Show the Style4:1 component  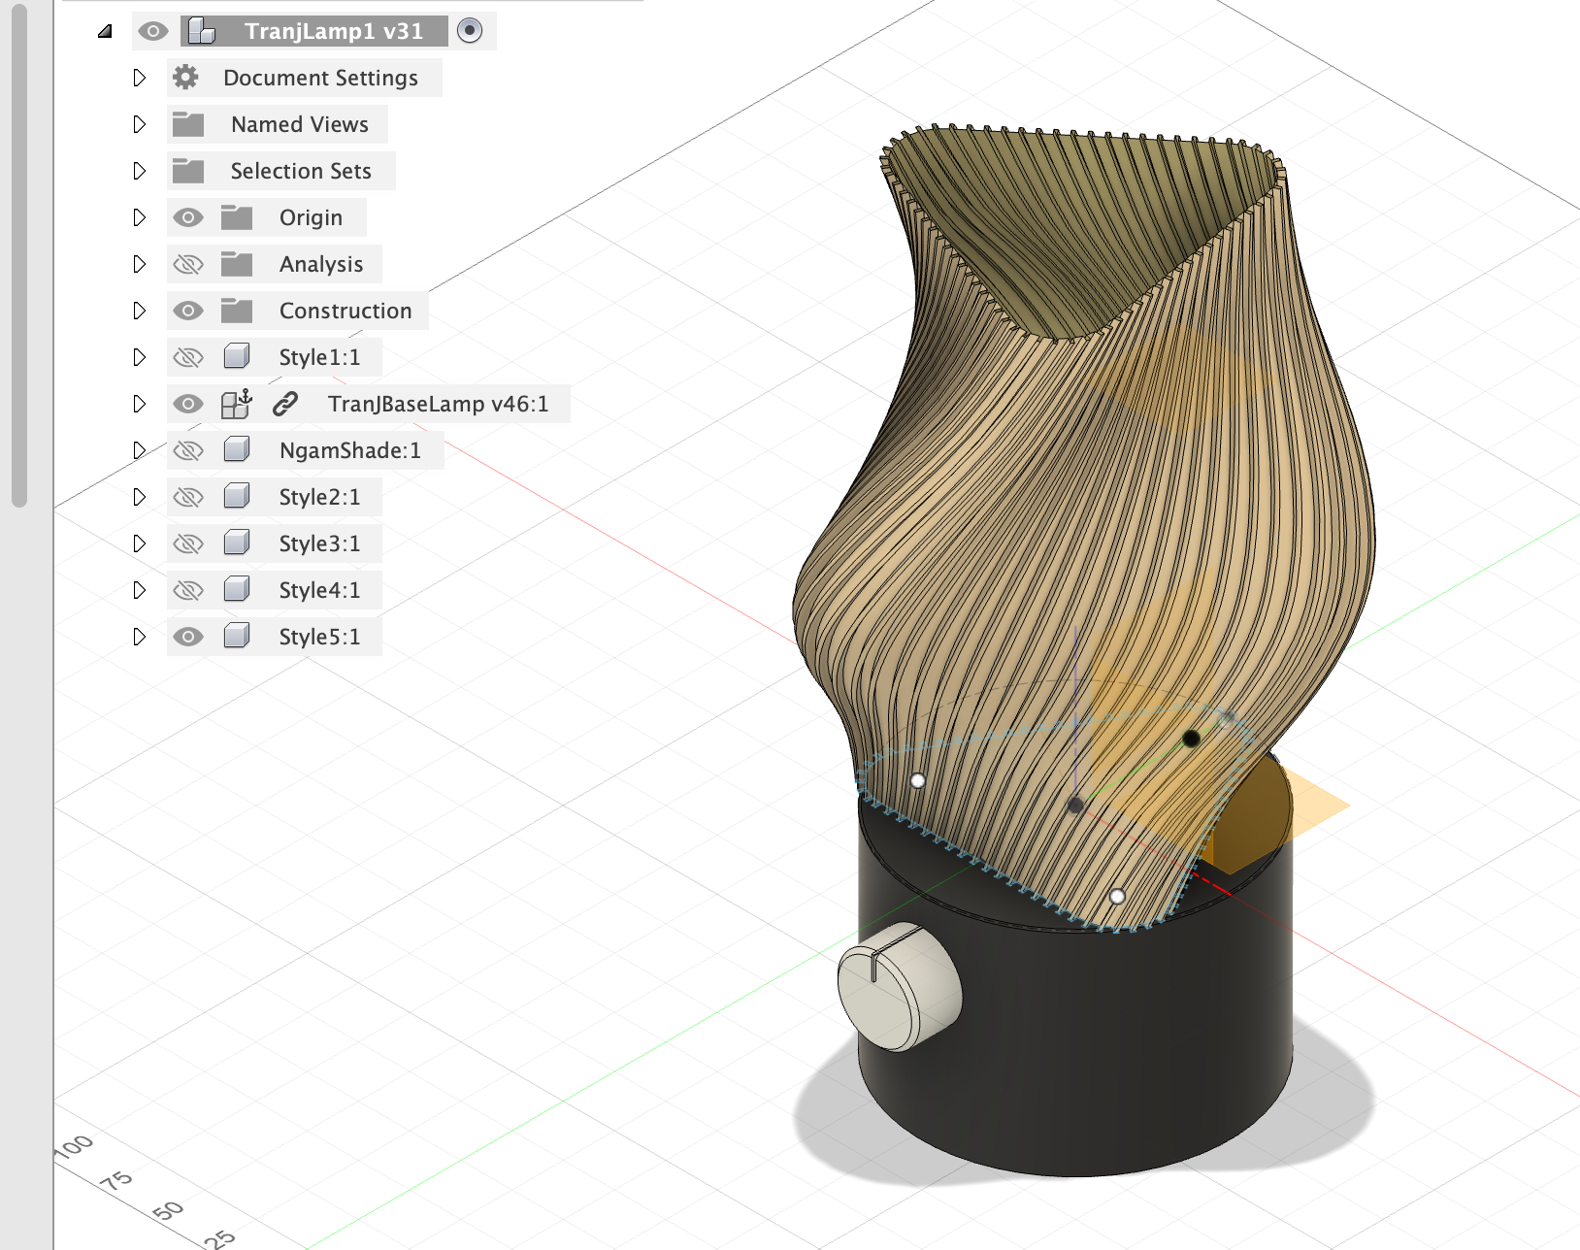(188, 590)
